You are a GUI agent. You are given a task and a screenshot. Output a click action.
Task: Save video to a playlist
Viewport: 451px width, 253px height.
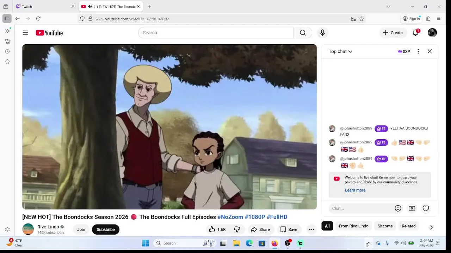289,229
